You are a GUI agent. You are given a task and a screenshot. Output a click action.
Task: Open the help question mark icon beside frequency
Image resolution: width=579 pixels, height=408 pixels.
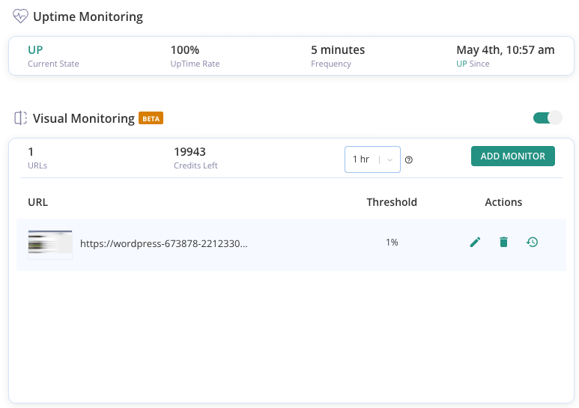[409, 159]
